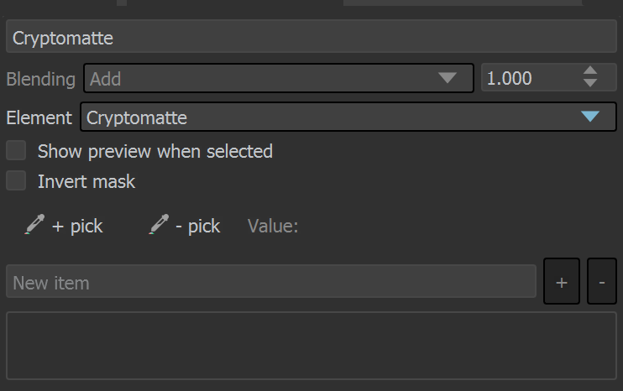623x391 pixels.
Task: Click the plus button beside New item
Action: [x=562, y=281]
